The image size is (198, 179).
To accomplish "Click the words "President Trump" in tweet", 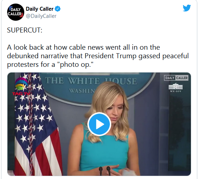I will click(111, 56).
